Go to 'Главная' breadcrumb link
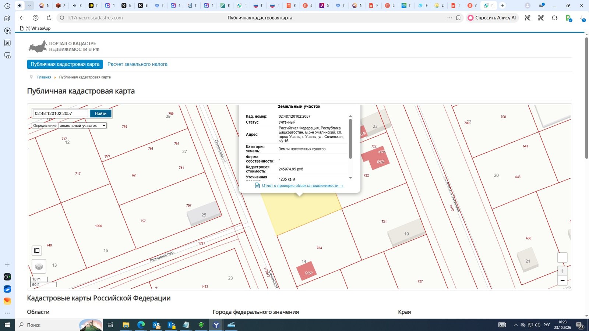589x331 pixels. click(x=44, y=77)
